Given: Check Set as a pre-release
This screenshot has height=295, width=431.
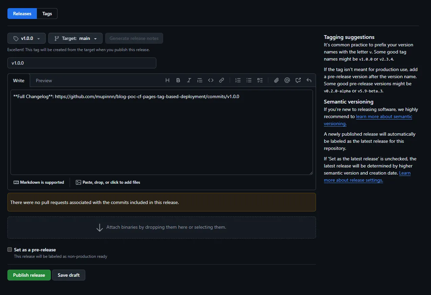Looking at the screenshot, I should pos(9,249).
